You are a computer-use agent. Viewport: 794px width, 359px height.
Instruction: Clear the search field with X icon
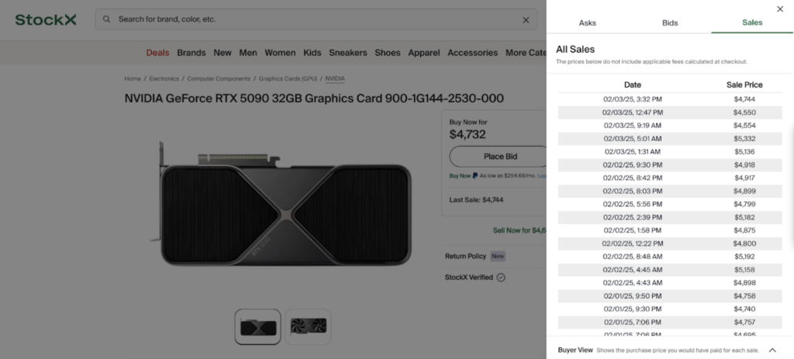[526, 19]
